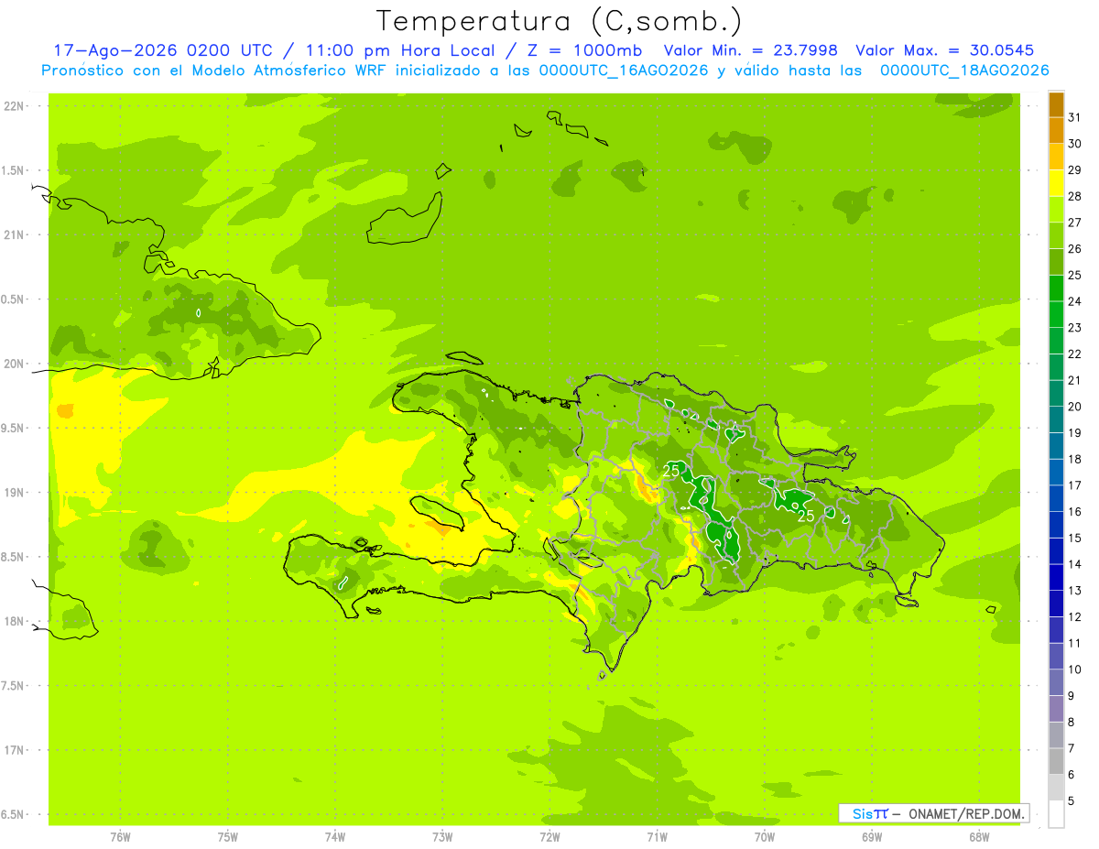Click the legend value '24'
This screenshot has height=849, width=1099.
click(x=1075, y=301)
